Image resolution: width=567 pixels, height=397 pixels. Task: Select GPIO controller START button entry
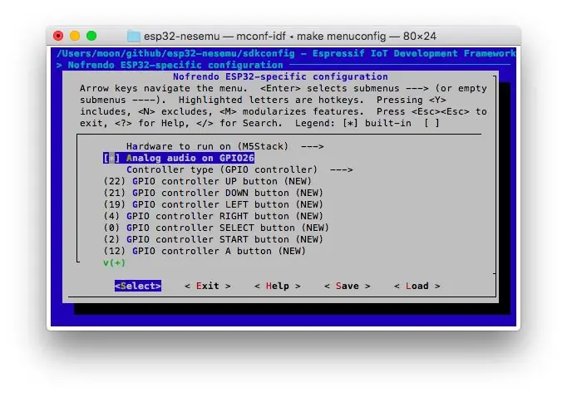coord(213,239)
